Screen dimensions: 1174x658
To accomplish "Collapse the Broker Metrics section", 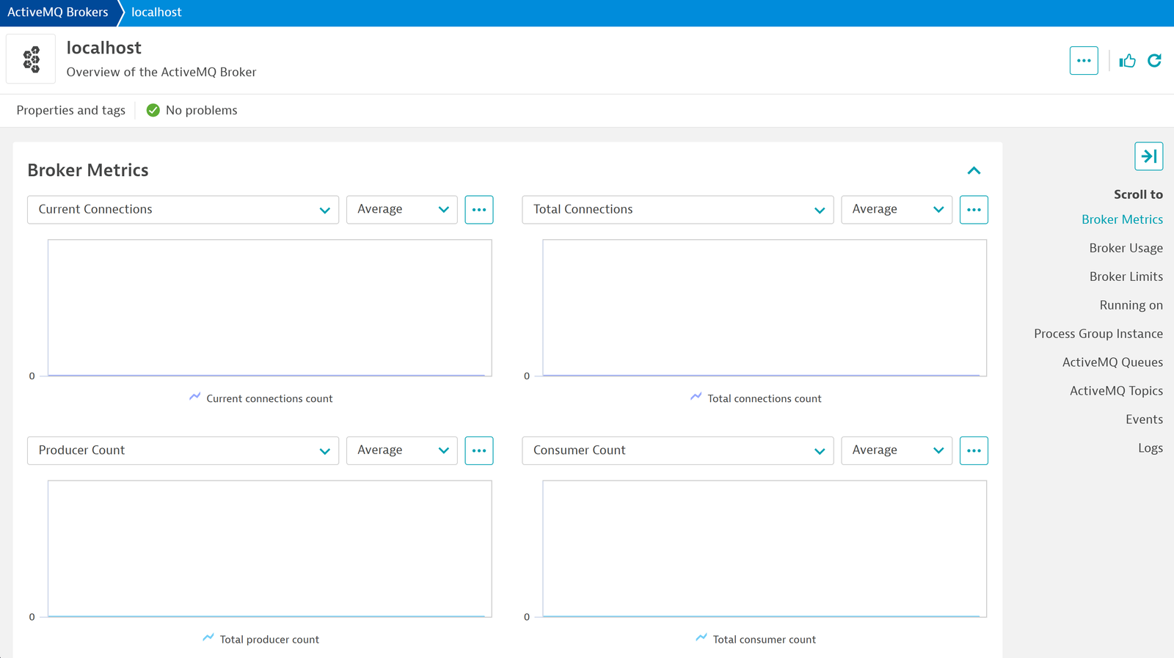I will [x=974, y=170].
